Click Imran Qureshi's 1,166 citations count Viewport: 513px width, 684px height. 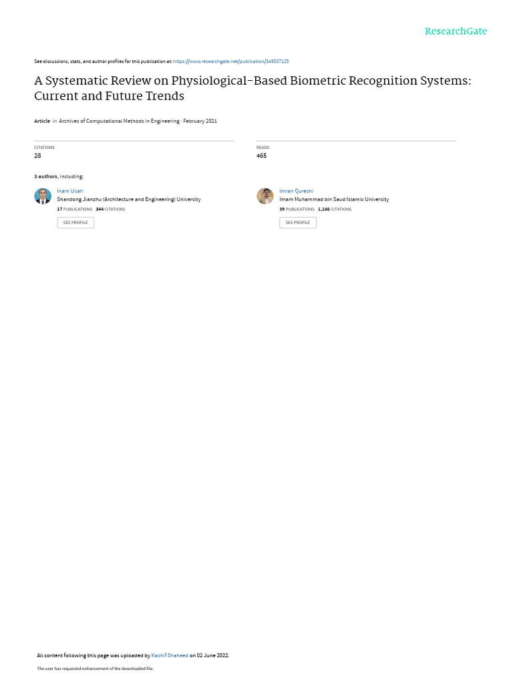335,209
